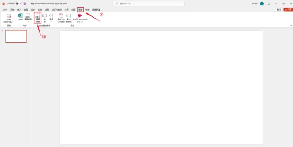This screenshot has width=293, height=147.
Task: Toggle the AutoSave switch
Action: tap(19, 4)
